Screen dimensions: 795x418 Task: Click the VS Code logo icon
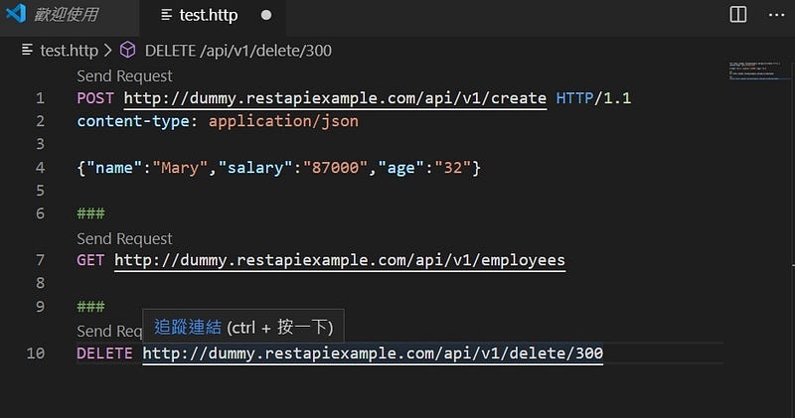tap(15, 15)
